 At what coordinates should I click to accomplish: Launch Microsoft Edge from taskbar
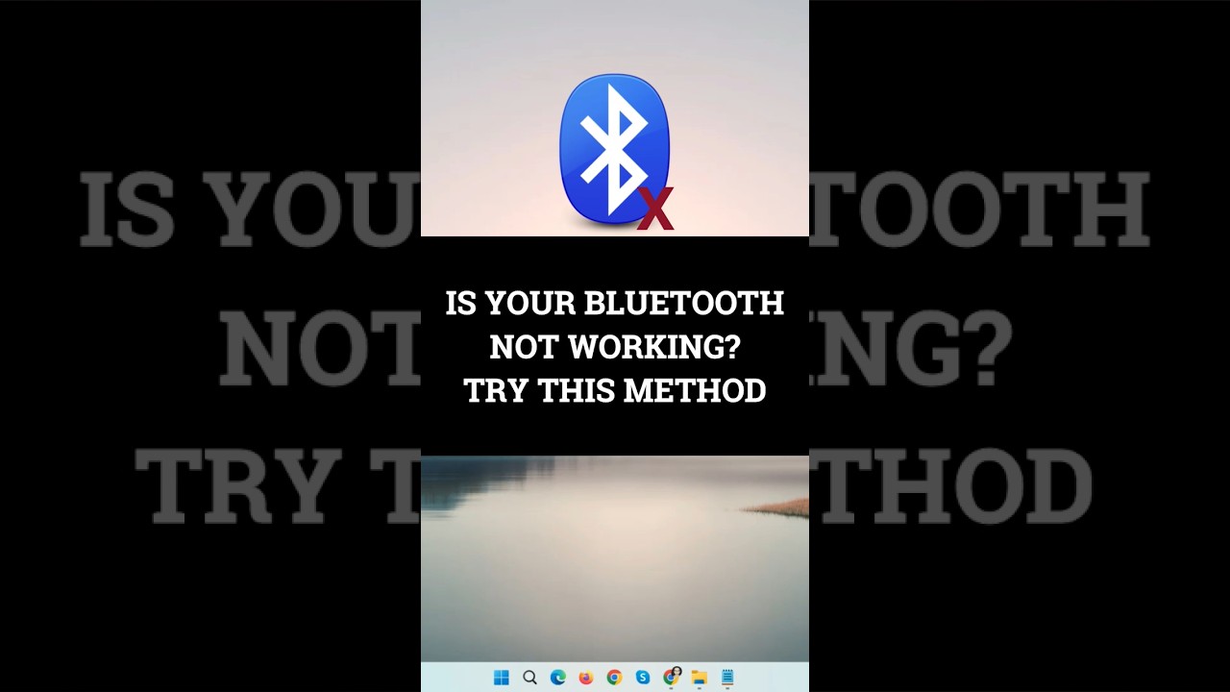pyautogui.click(x=558, y=678)
